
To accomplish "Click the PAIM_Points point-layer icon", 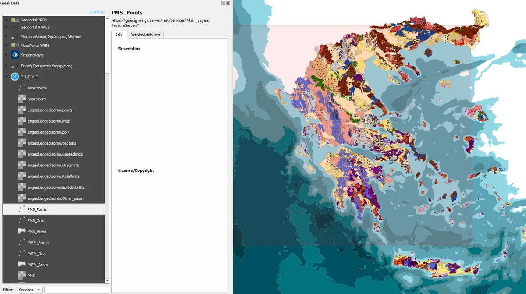I will click(x=21, y=242).
